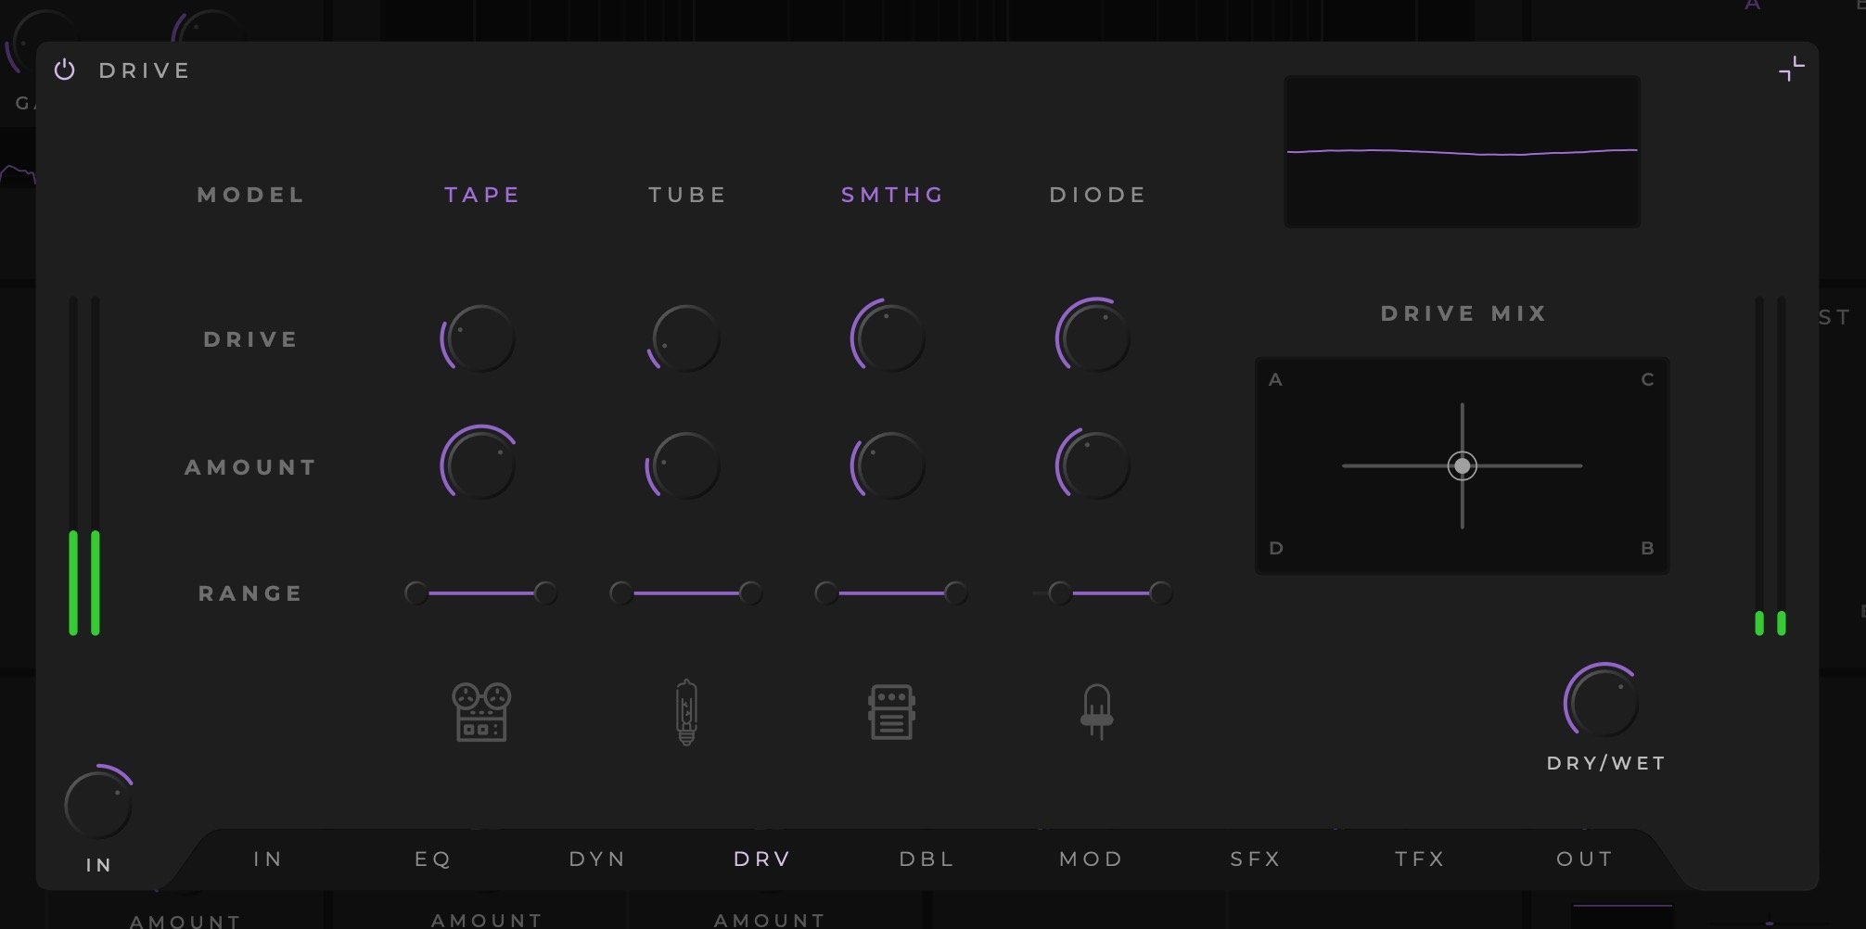Click the IN gain knob
The width and height of the screenshot is (1866, 929).
click(98, 804)
